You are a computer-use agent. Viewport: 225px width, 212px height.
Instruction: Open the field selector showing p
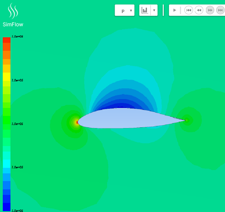125,10
